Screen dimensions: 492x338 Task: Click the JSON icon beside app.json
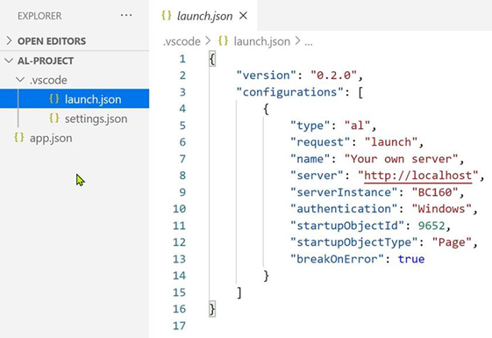[18, 138]
